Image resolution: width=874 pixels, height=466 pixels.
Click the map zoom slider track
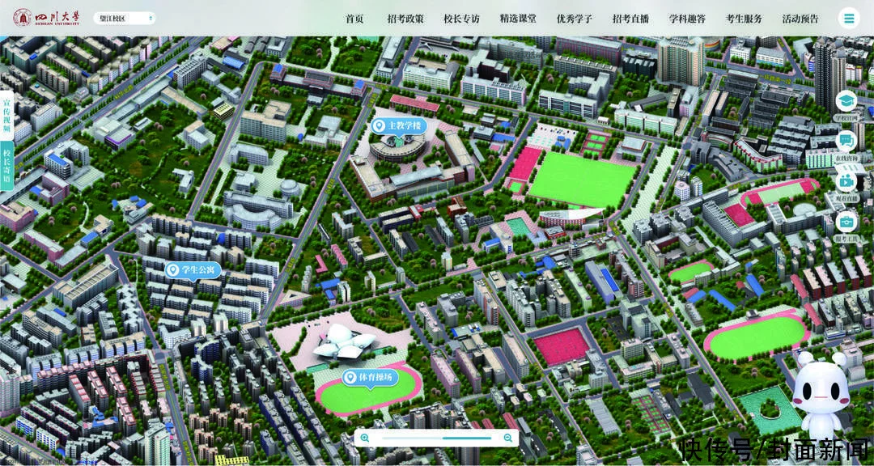(x=436, y=438)
